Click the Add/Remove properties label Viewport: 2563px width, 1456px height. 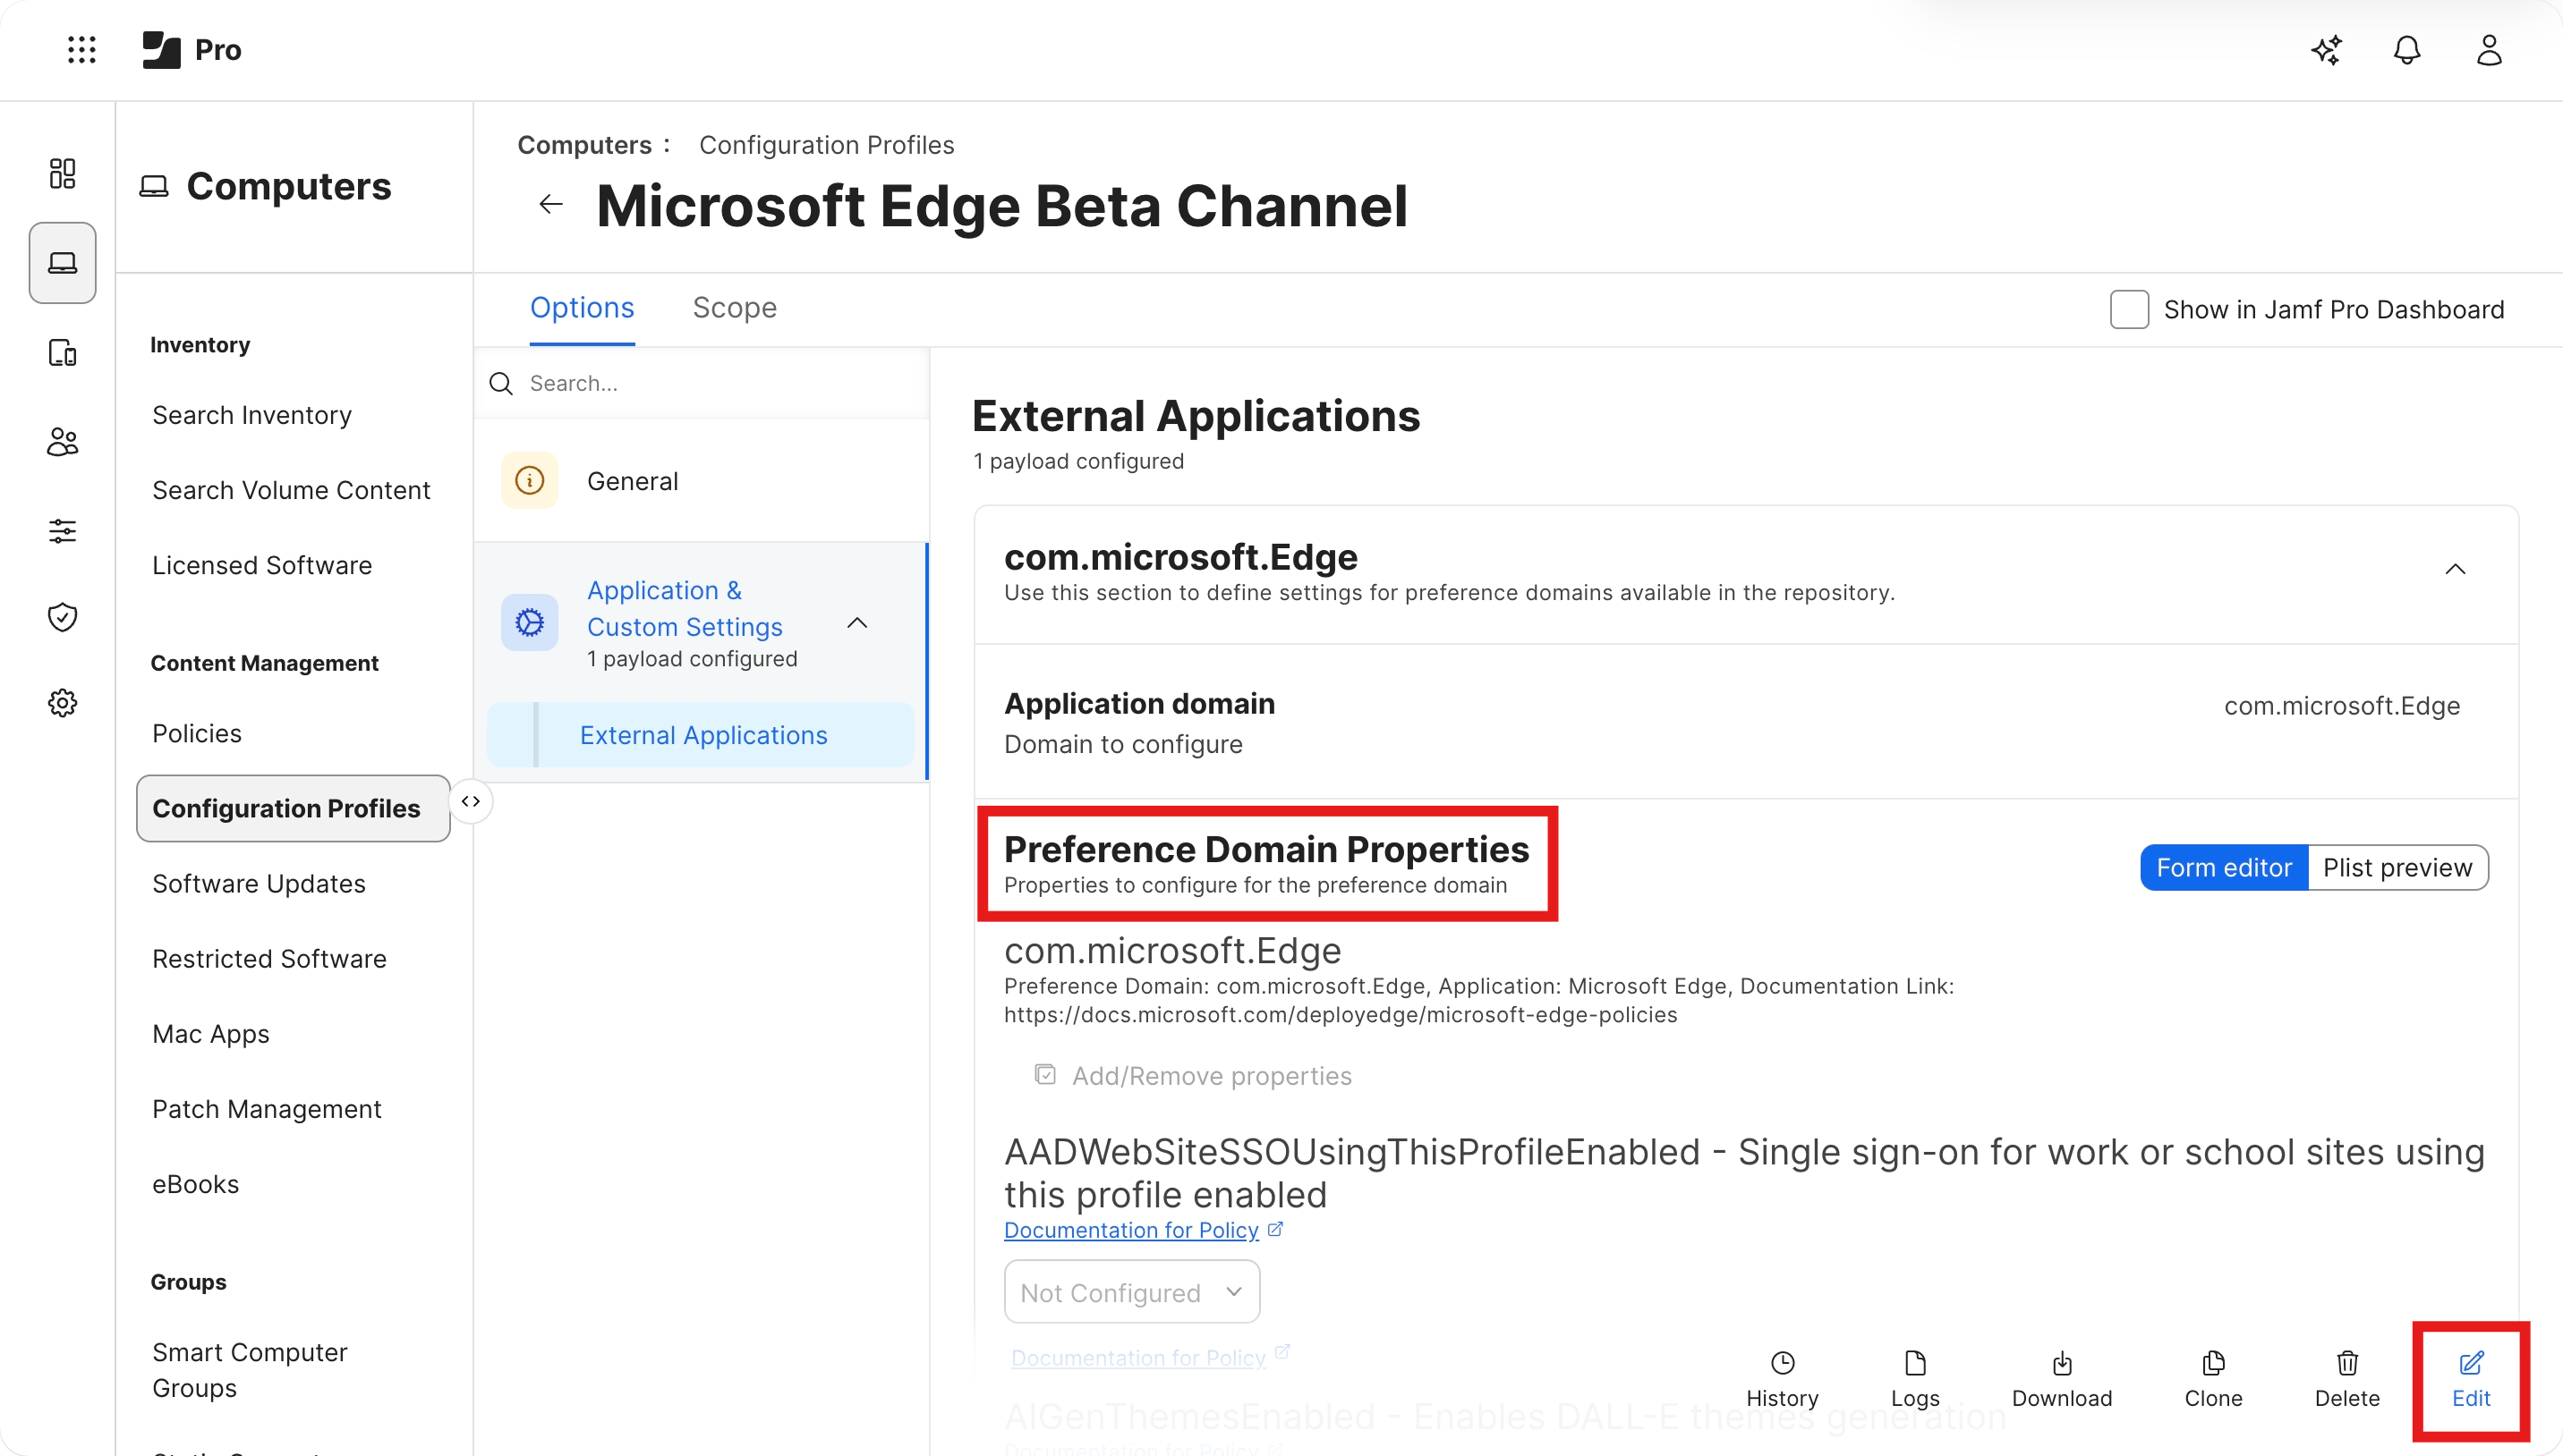coord(1212,1076)
